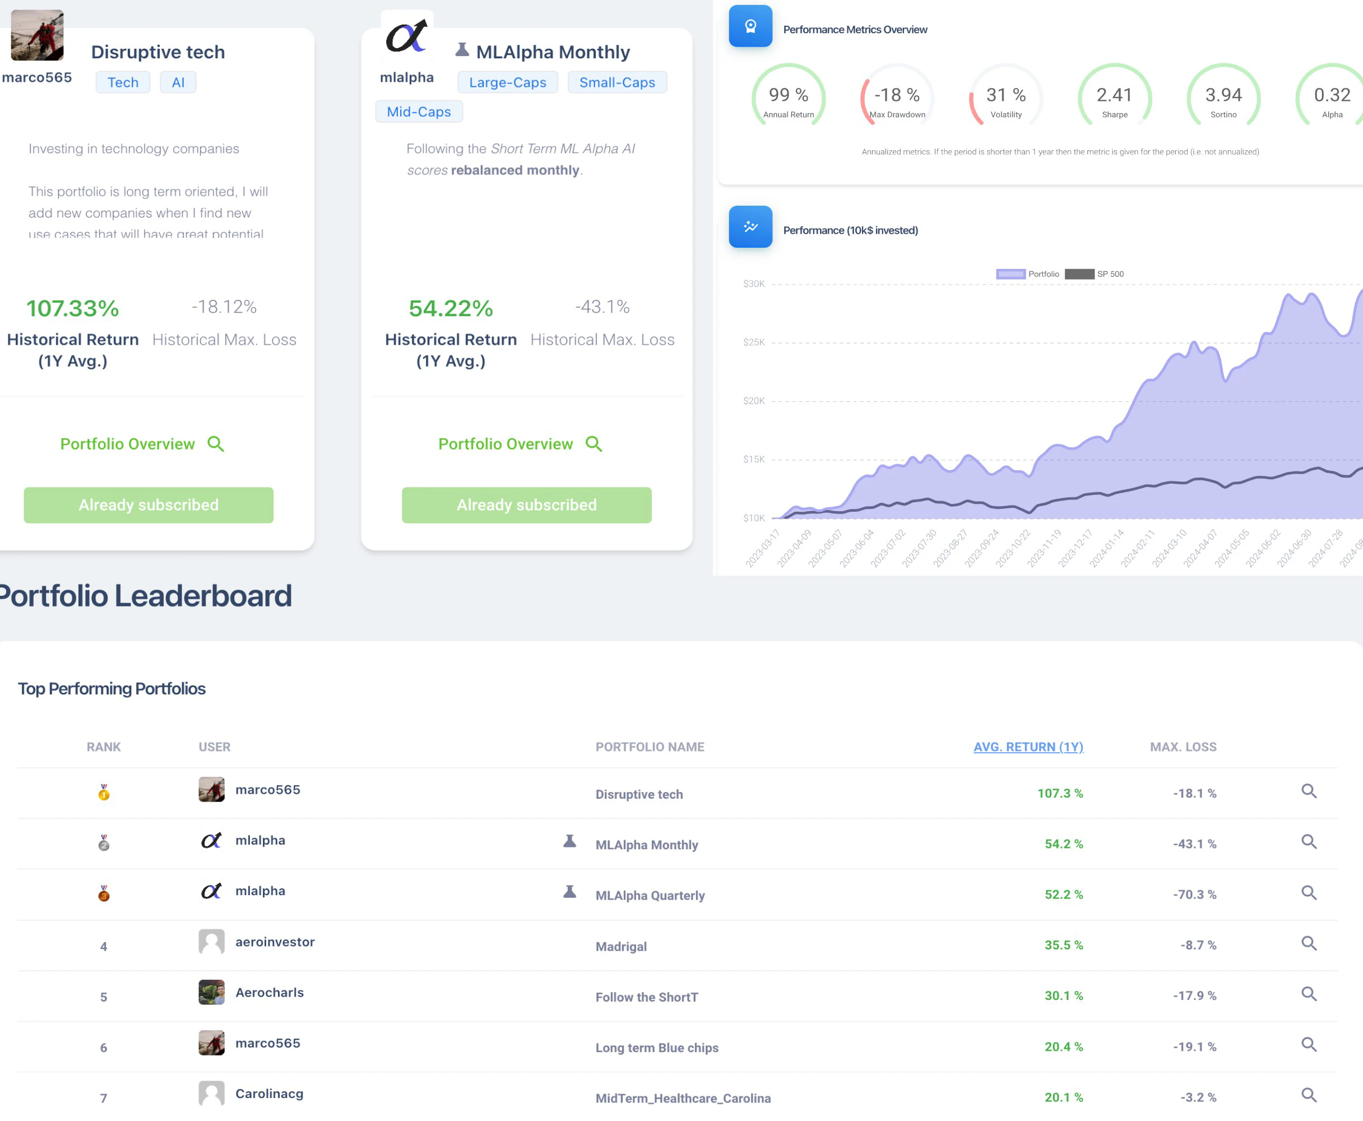The image size is (1363, 1121).
Task: Select the Small-Caps tag on MLAlpha card
Action: tap(617, 80)
